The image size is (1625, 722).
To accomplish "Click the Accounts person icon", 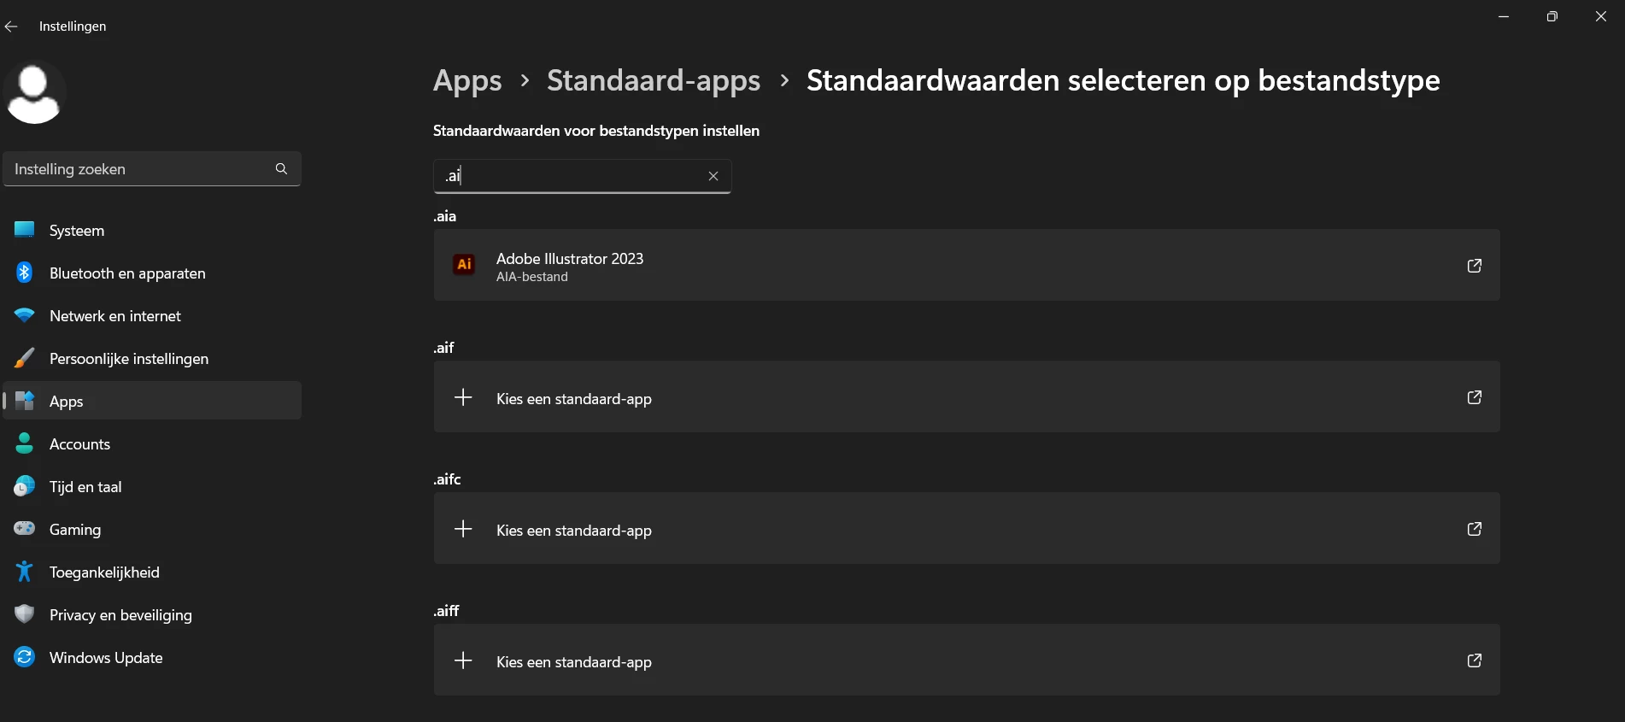I will (x=25, y=443).
